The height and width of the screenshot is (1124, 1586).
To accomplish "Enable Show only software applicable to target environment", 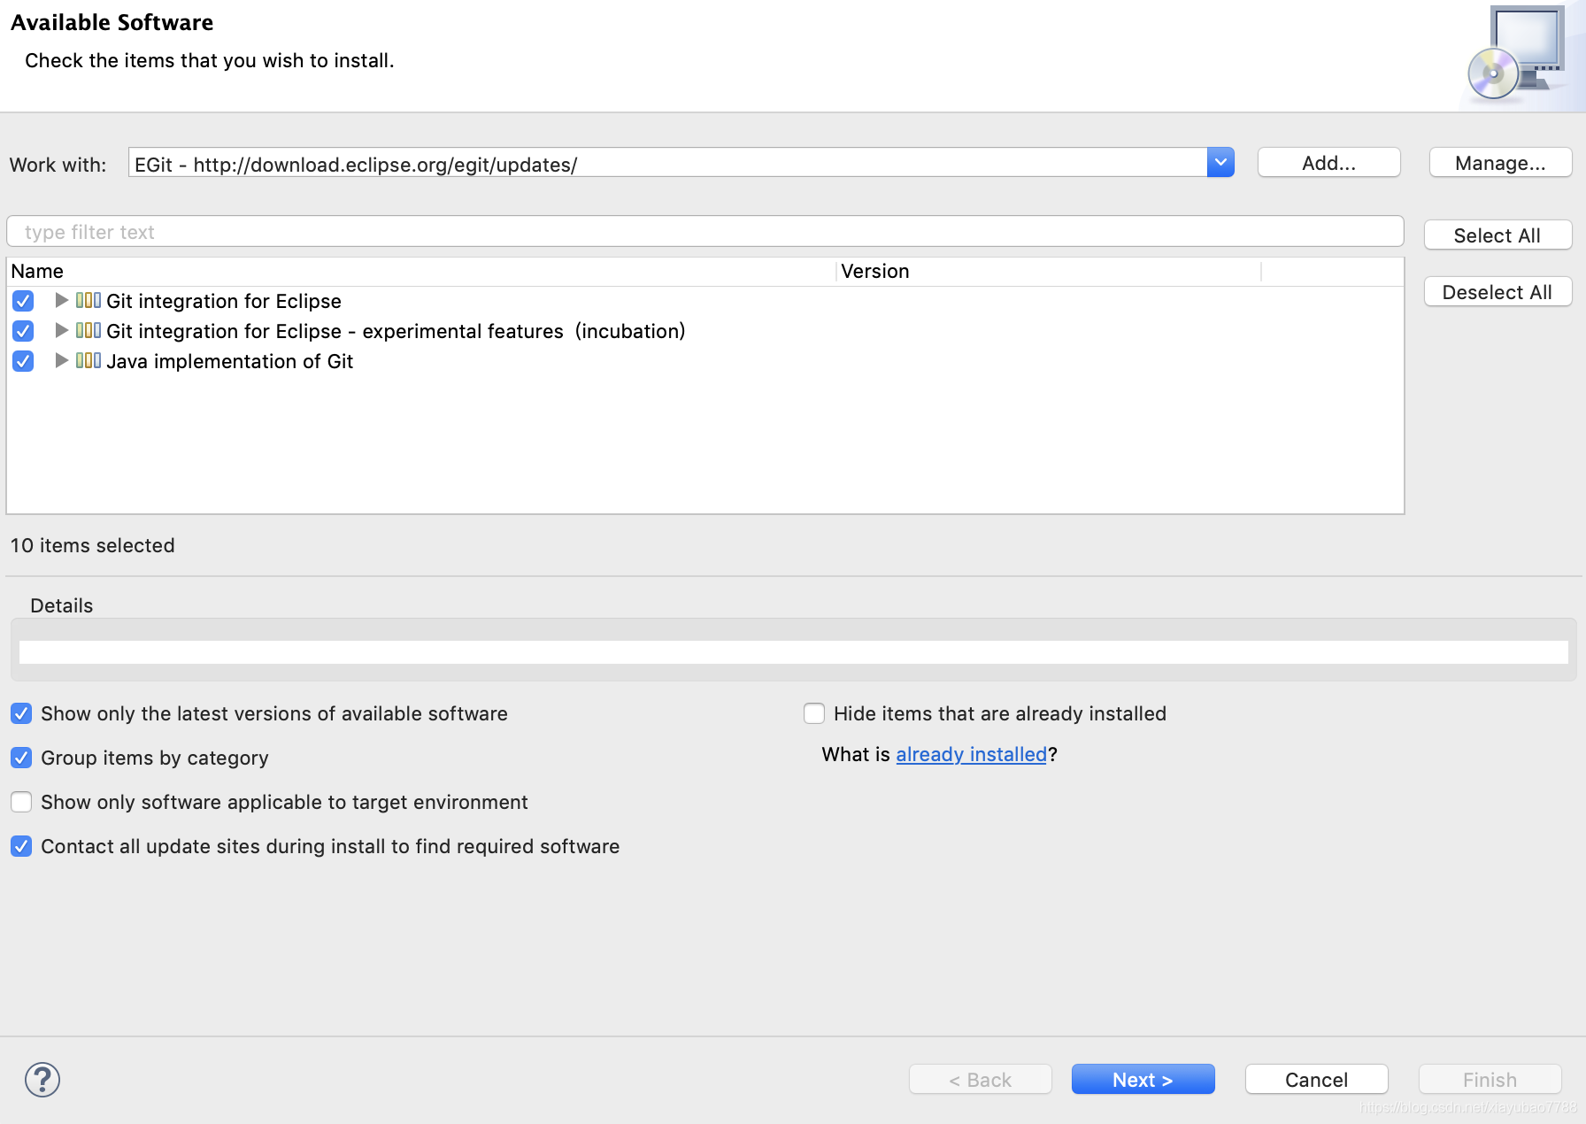I will tap(21, 802).
